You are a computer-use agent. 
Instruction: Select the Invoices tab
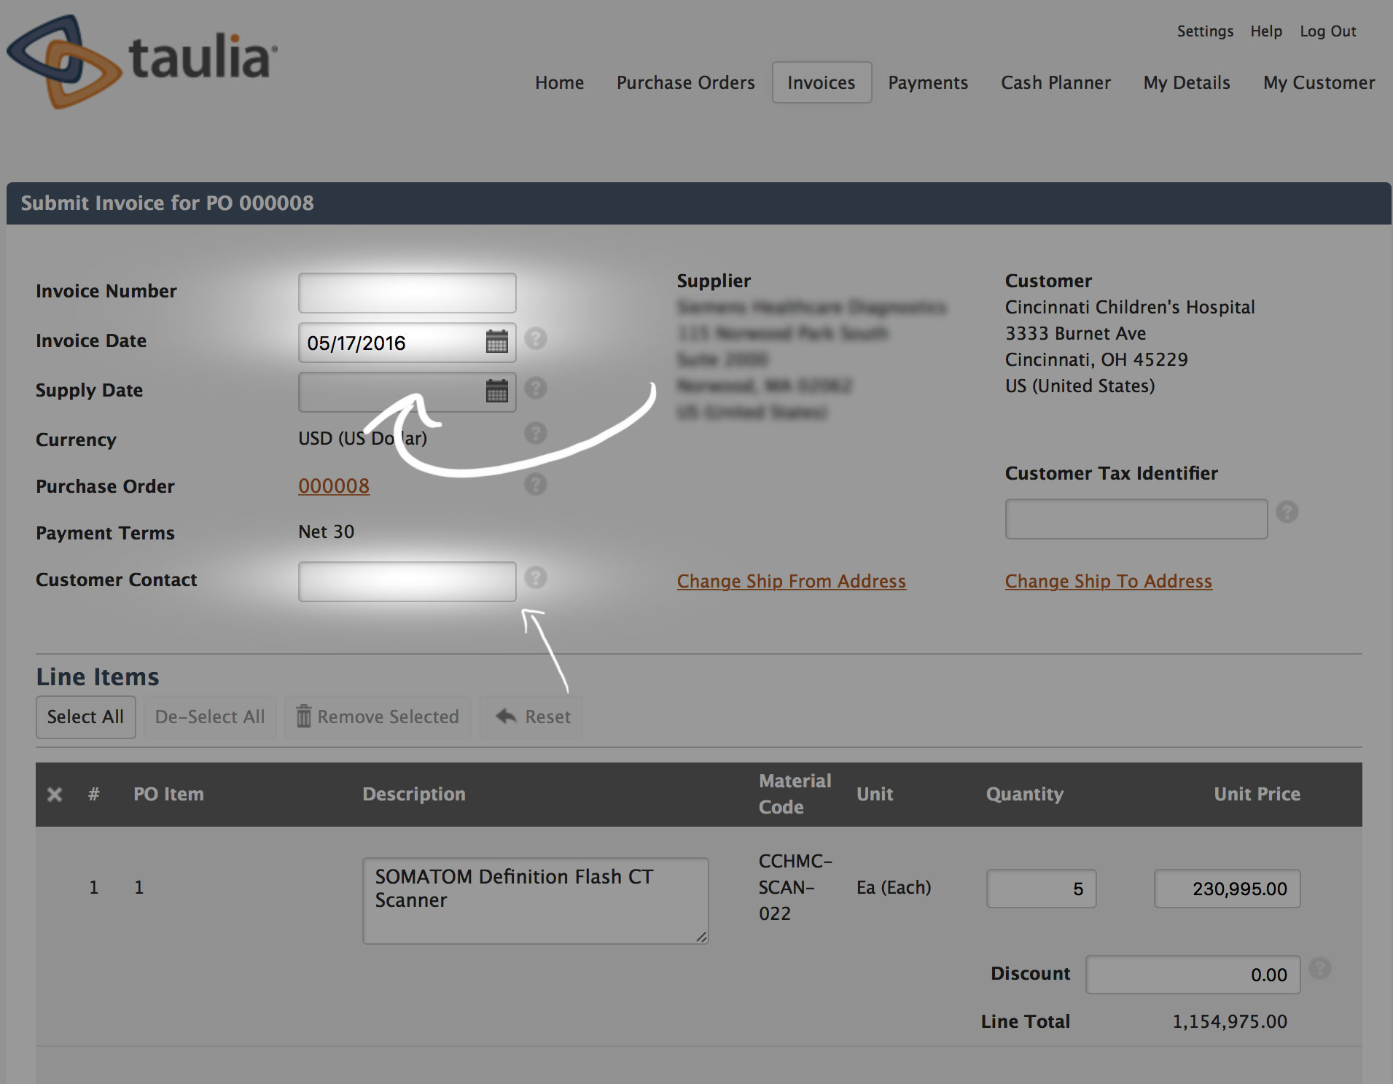pos(822,82)
